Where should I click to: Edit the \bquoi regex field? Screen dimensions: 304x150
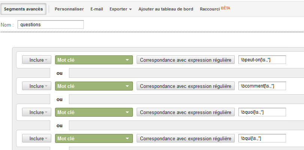pos(262,112)
